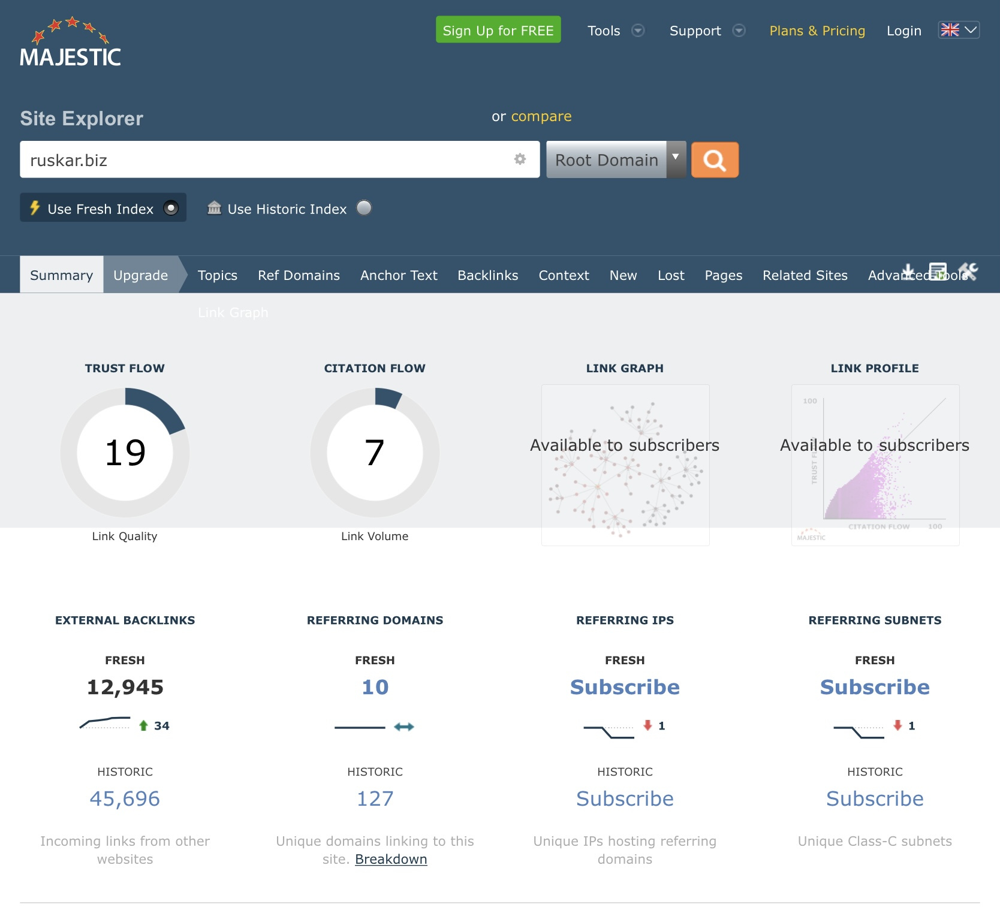Click fresh backlinks value 12,945

click(125, 687)
